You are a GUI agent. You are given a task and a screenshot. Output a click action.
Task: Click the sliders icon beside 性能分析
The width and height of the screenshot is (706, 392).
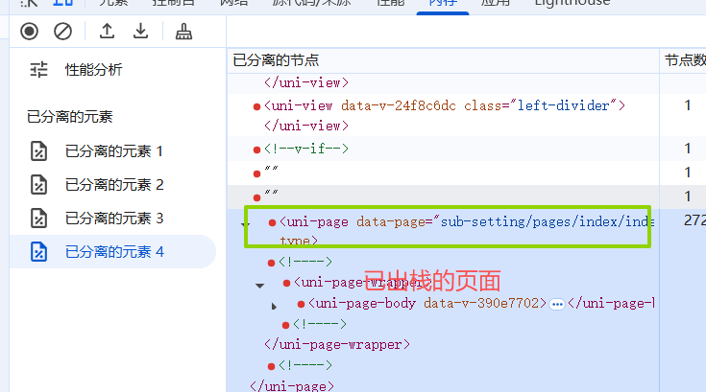click(x=38, y=70)
